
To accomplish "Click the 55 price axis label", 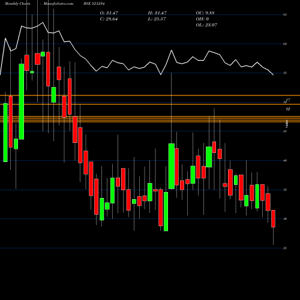I will pos(285,73).
